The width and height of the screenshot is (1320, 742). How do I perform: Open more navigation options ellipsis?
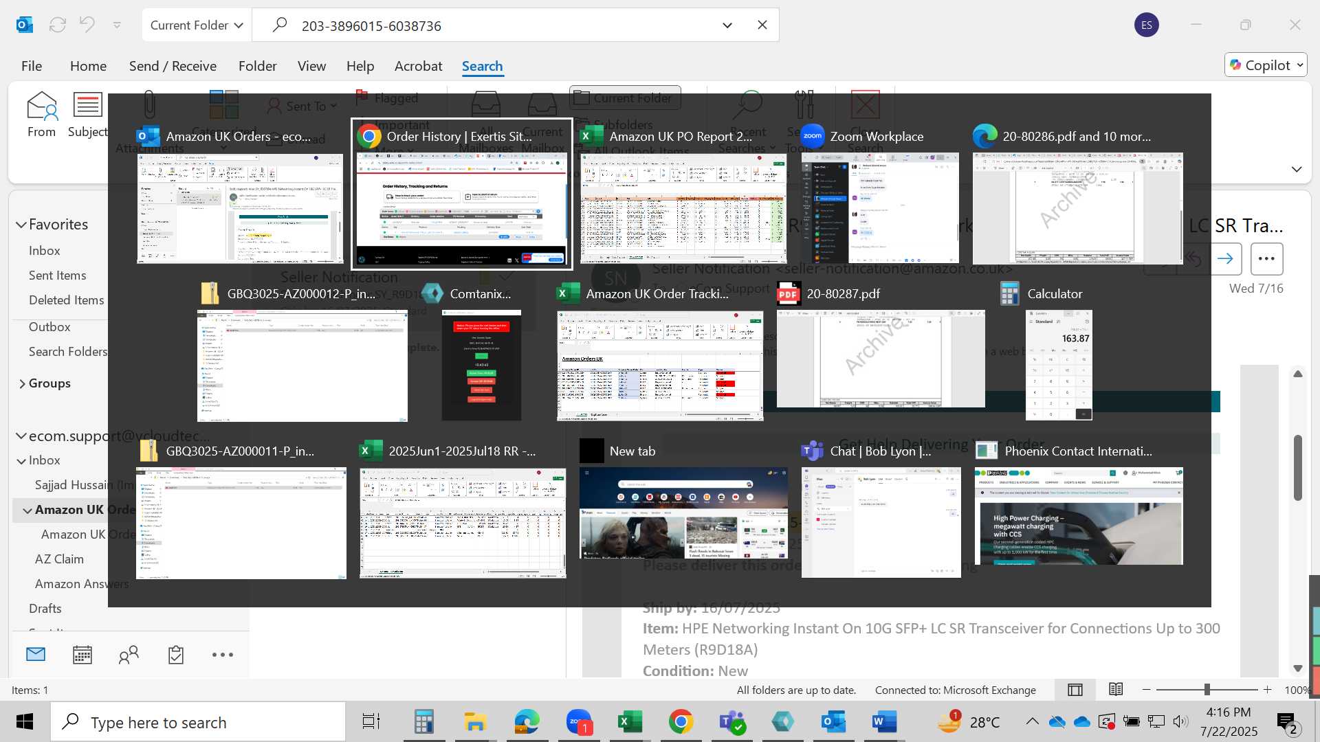pos(223,655)
